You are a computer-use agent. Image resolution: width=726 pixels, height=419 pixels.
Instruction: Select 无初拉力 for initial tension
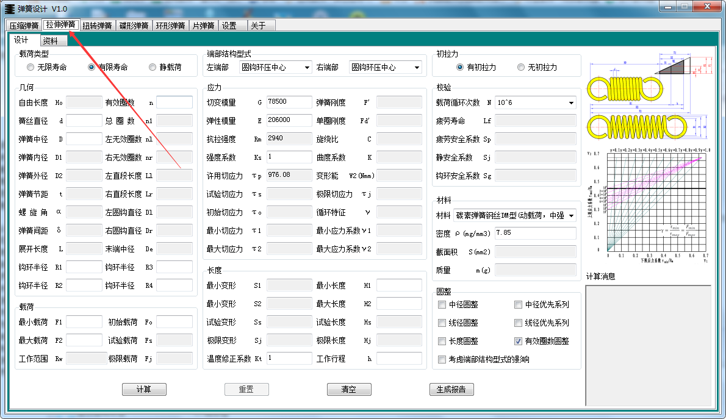tap(521, 67)
